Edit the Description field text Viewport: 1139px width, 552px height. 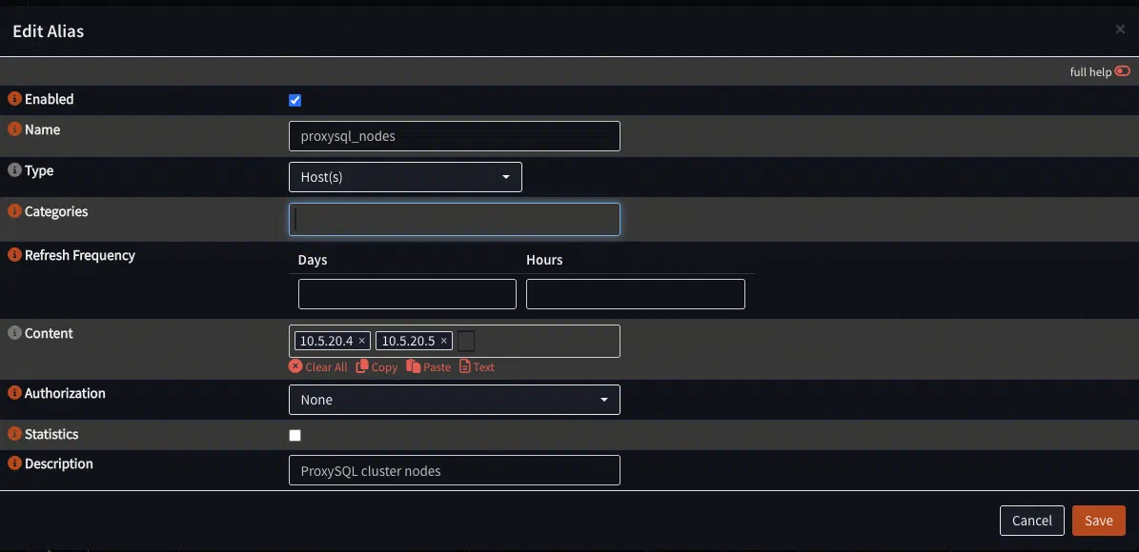(x=455, y=470)
